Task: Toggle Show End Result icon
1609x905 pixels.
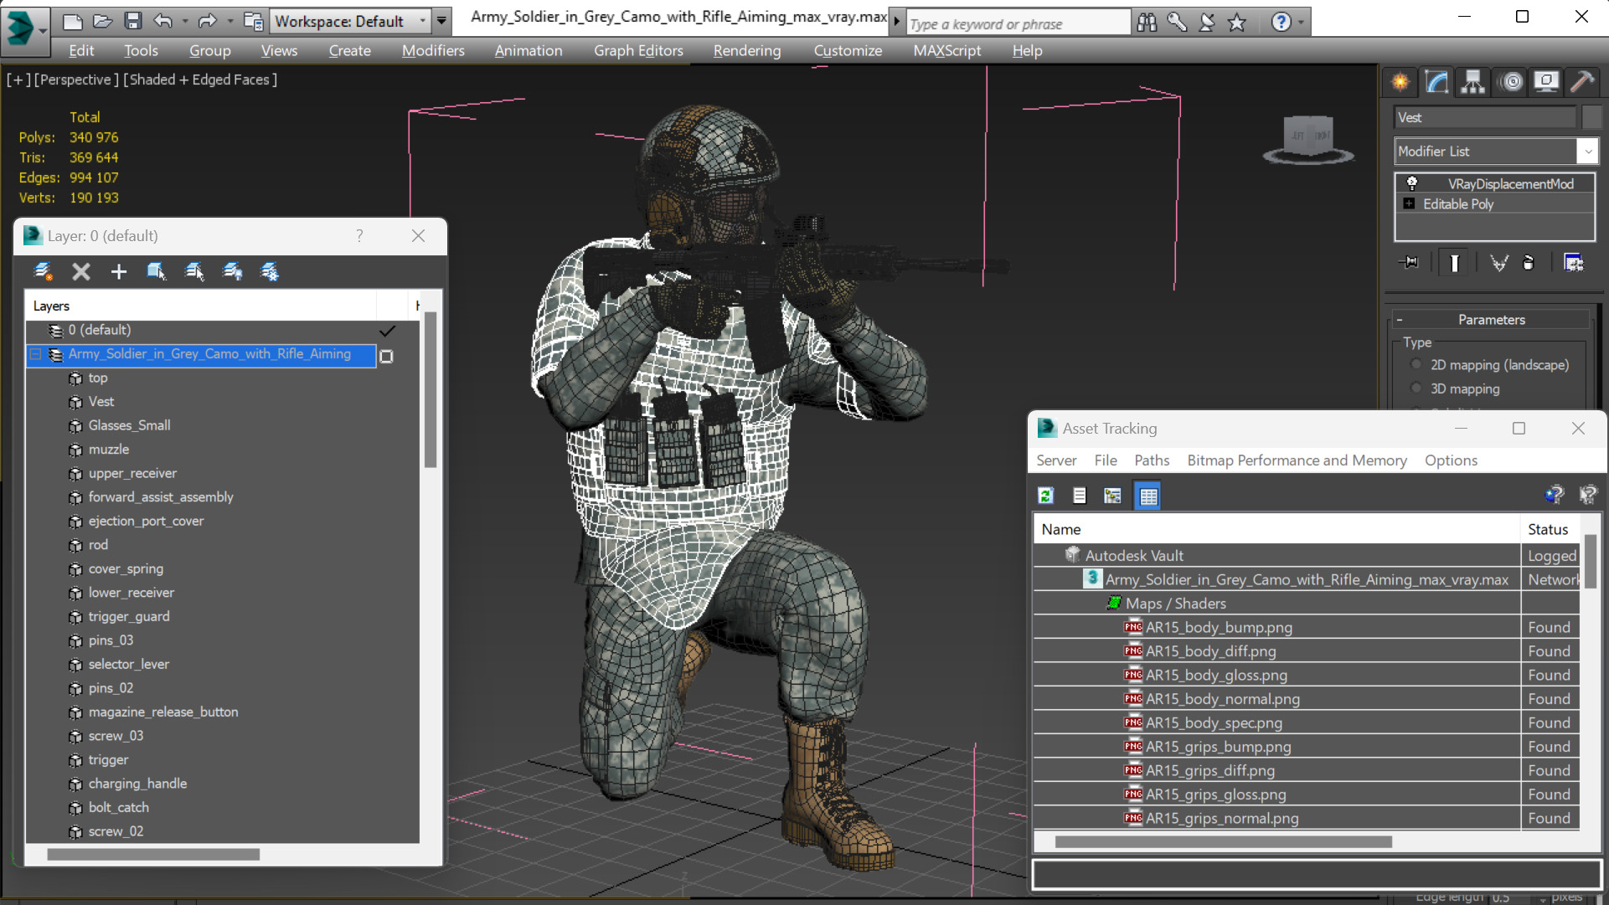Action: coord(1454,263)
